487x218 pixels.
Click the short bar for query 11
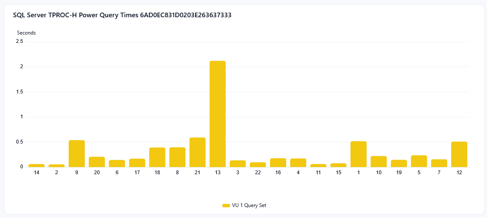(318, 165)
